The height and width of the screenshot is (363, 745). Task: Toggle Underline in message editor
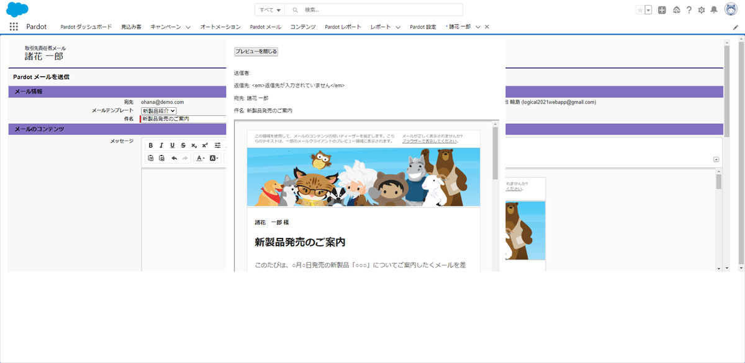tap(172, 145)
